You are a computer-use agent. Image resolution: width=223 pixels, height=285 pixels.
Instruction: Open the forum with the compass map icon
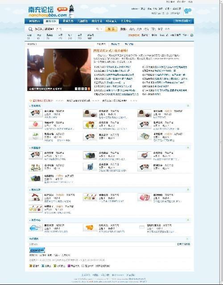pyautogui.click(x=145, y=136)
